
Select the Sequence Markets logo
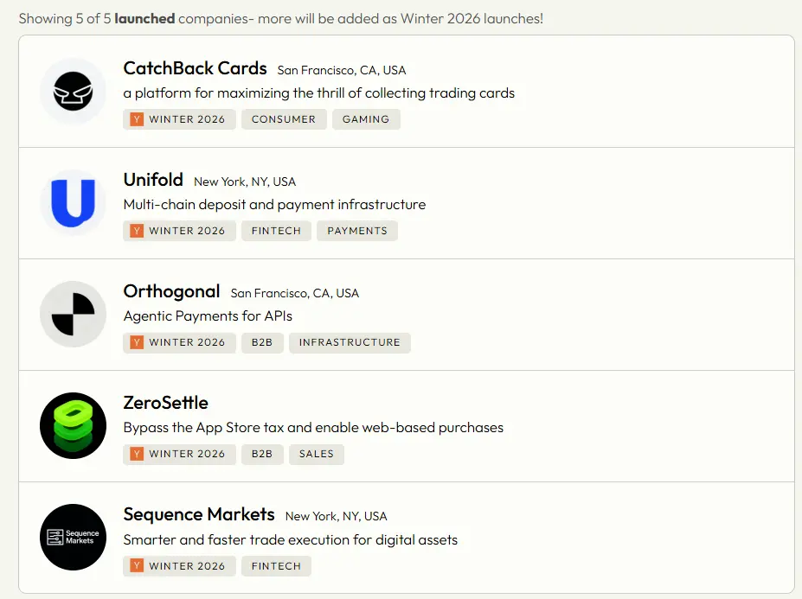73,538
